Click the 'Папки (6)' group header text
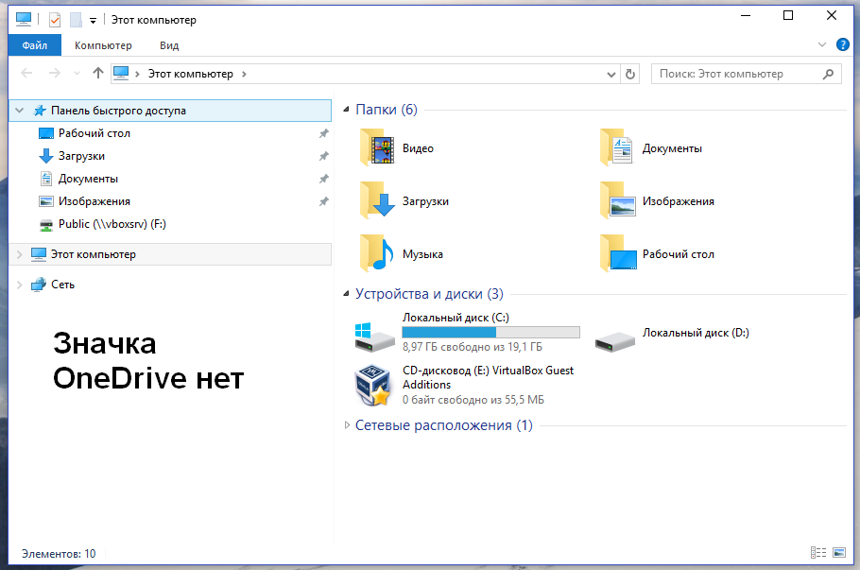Image resolution: width=860 pixels, height=570 pixels. pos(387,109)
